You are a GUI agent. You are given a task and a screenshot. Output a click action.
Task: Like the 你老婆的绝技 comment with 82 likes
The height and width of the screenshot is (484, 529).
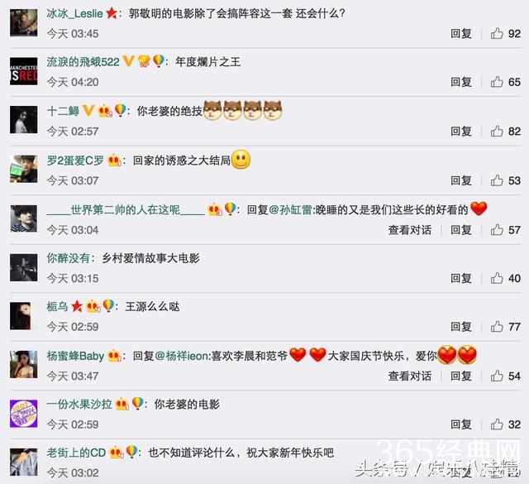click(497, 131)
